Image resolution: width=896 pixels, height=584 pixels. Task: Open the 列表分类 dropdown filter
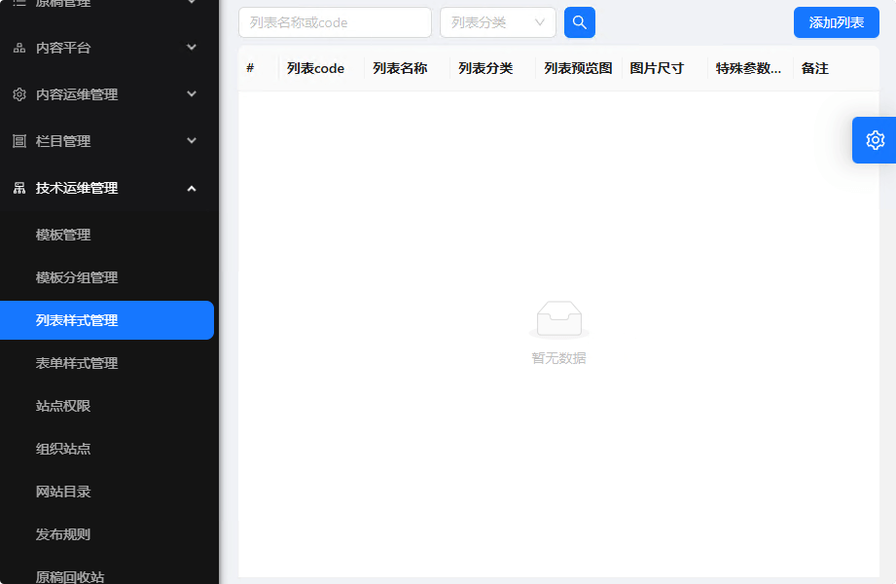tap(497, 22)
